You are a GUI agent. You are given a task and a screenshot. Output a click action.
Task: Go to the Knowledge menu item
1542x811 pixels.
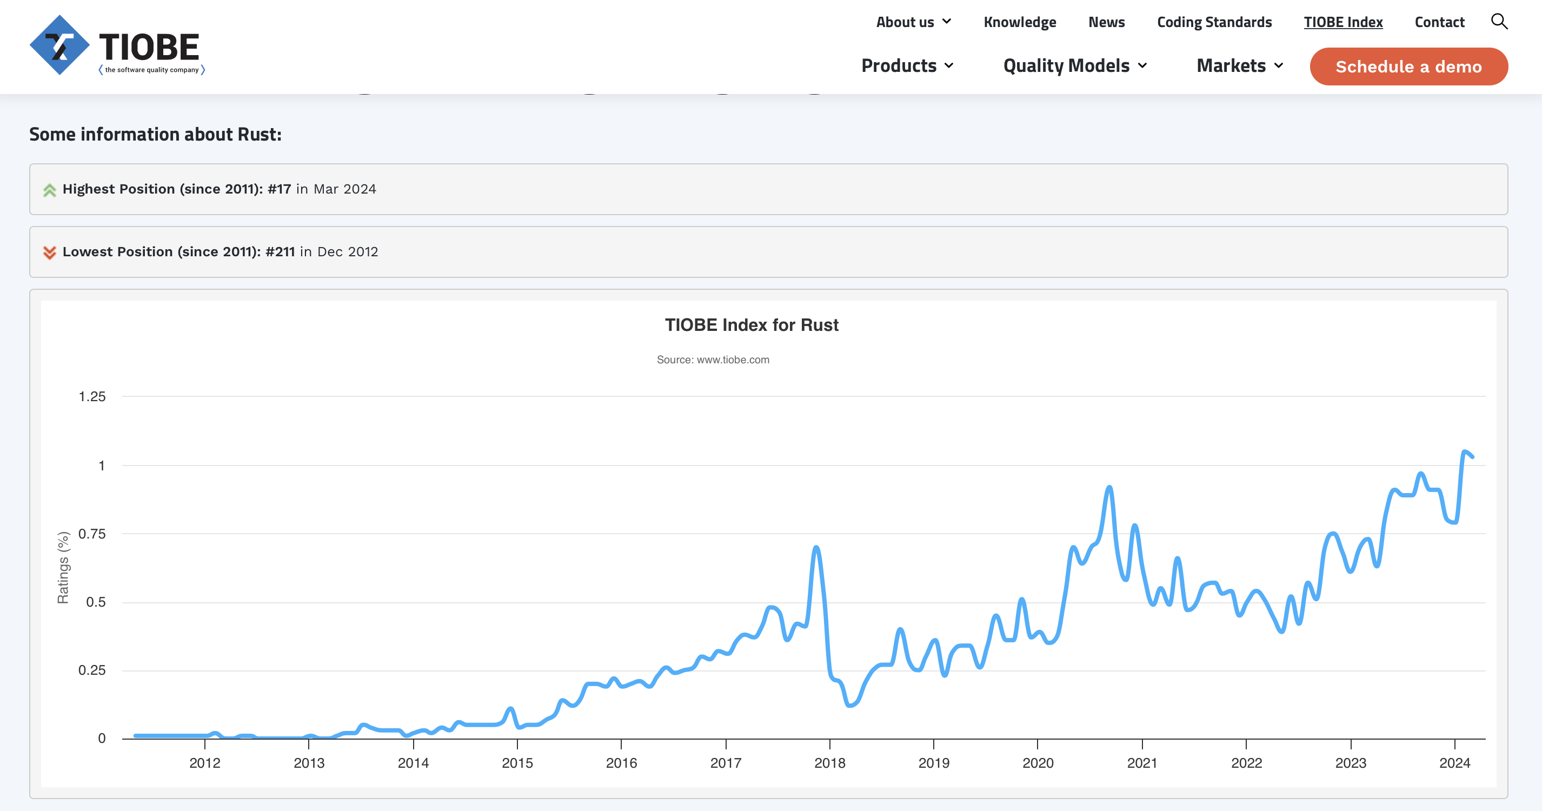coord(1019,22)
